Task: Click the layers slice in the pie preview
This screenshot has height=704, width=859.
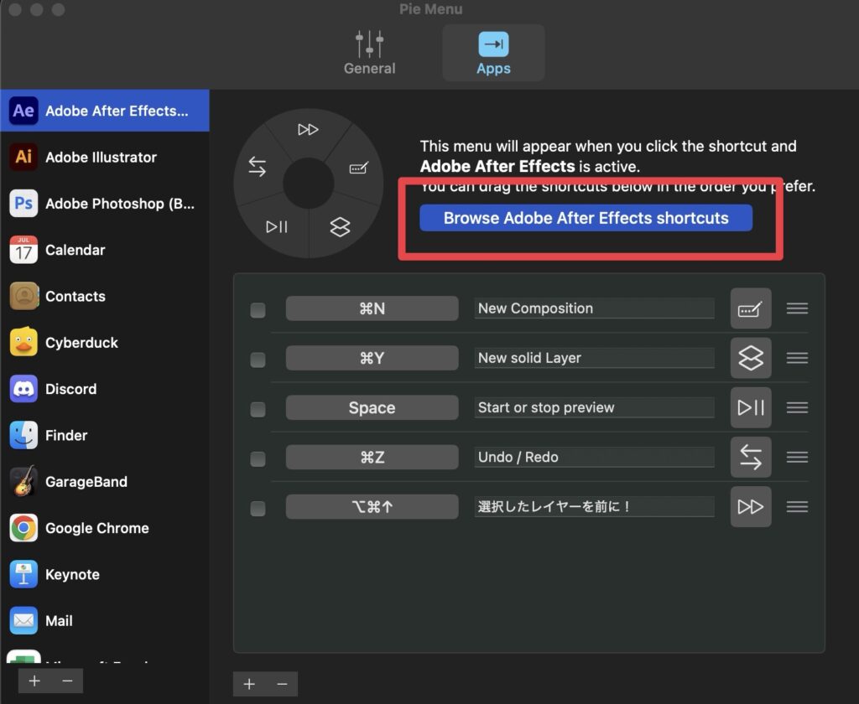Action: click(x=341, y=226)
